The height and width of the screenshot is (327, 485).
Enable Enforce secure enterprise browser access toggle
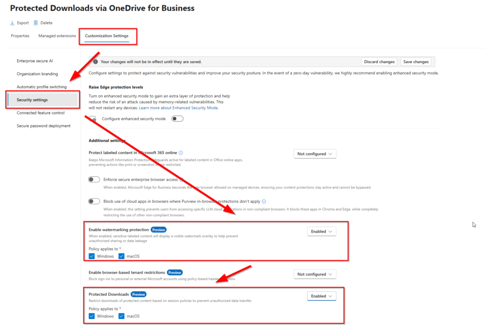[94, 180]
